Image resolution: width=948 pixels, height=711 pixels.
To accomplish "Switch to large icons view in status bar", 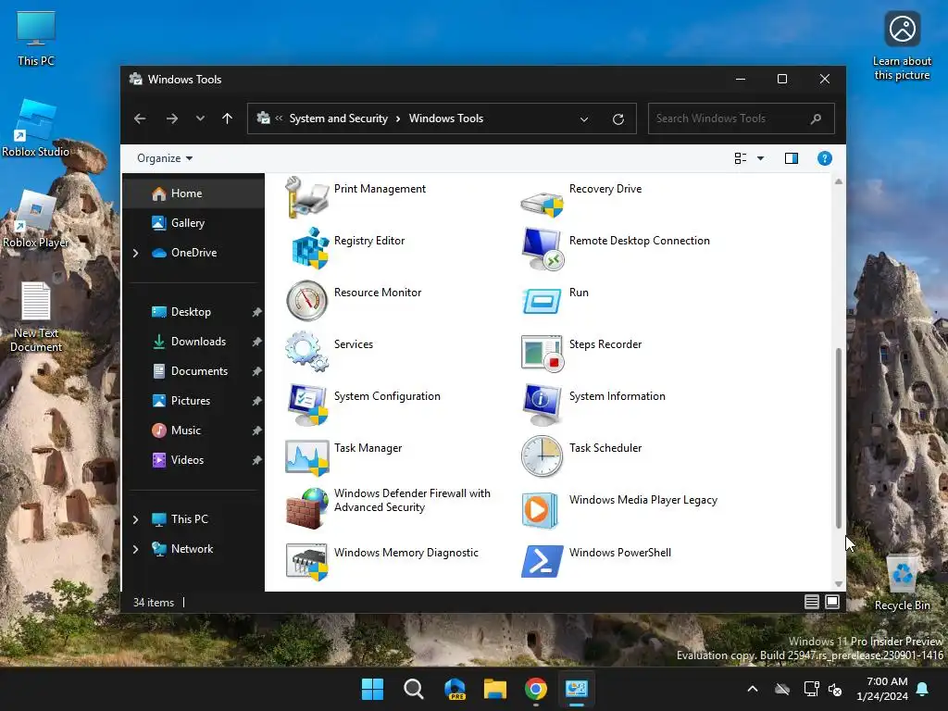I will pyautogui.click(x=832, y=602).
